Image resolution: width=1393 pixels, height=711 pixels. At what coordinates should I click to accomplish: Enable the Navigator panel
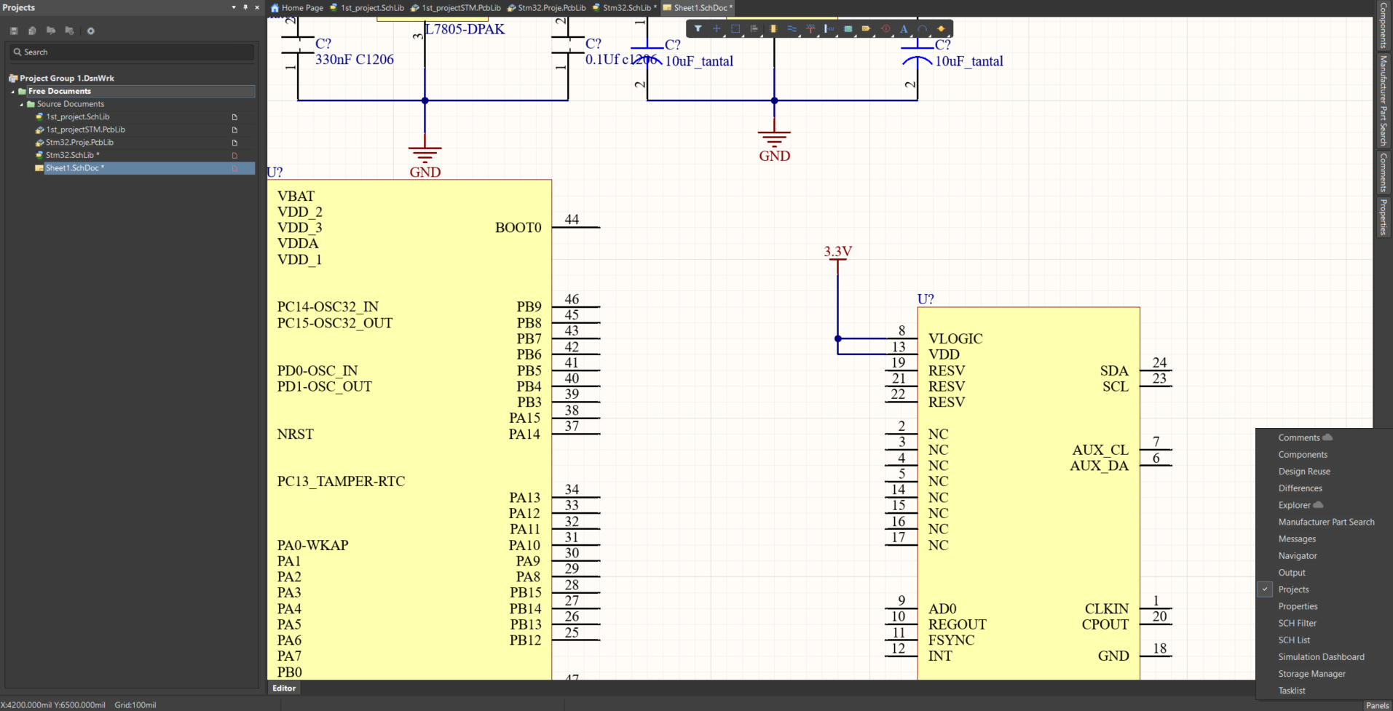click(1297, 555)
